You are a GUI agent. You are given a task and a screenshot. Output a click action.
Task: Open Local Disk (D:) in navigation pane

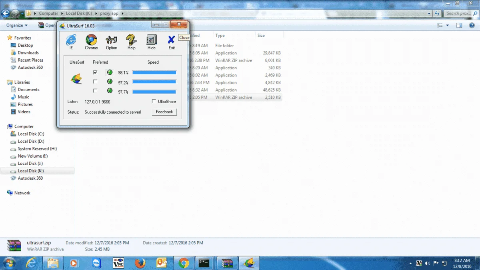31,141
